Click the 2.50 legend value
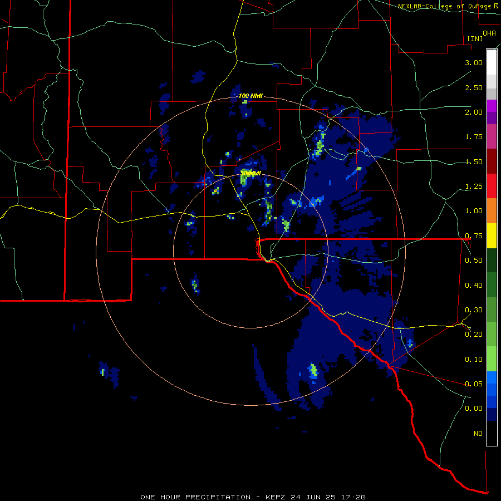The height and width of the screenshot is (501, 501). click(474, 87)
